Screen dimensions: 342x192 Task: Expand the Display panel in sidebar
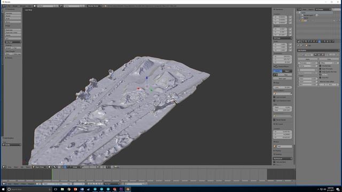(x=277, y=150)
